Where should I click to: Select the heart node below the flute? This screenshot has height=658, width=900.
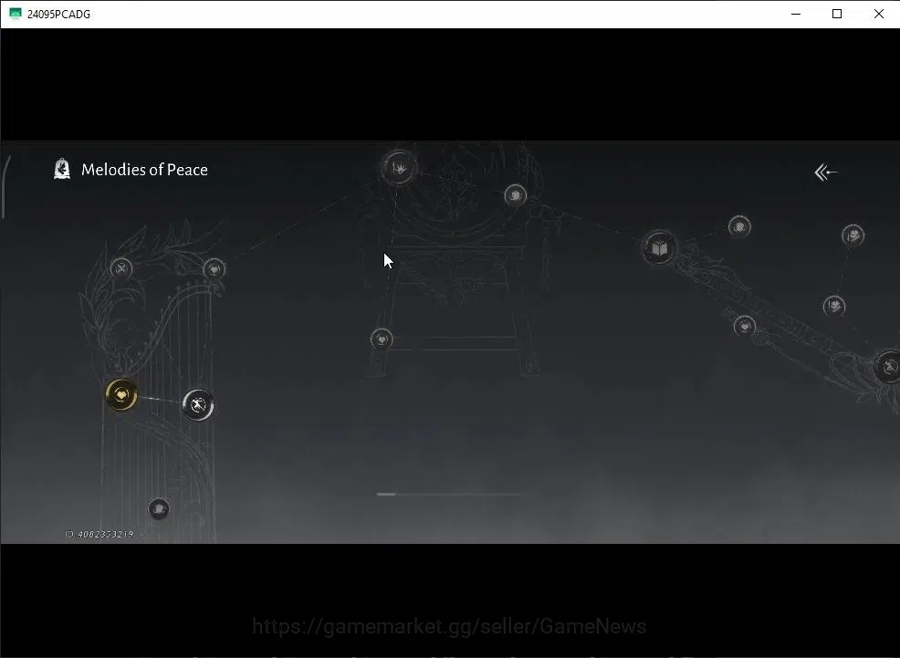tap(745, 327)
